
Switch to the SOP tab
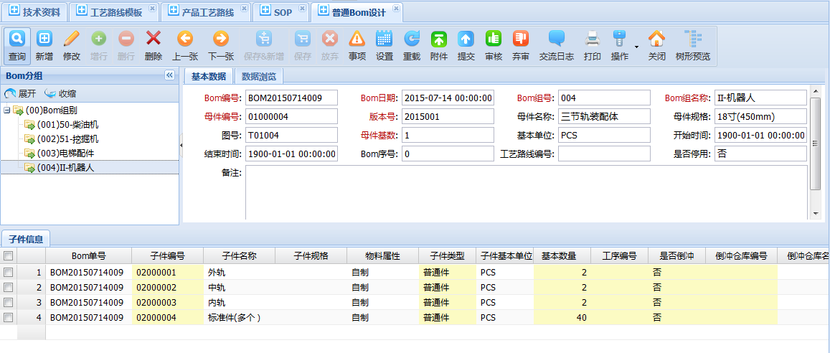pos(282,12)
